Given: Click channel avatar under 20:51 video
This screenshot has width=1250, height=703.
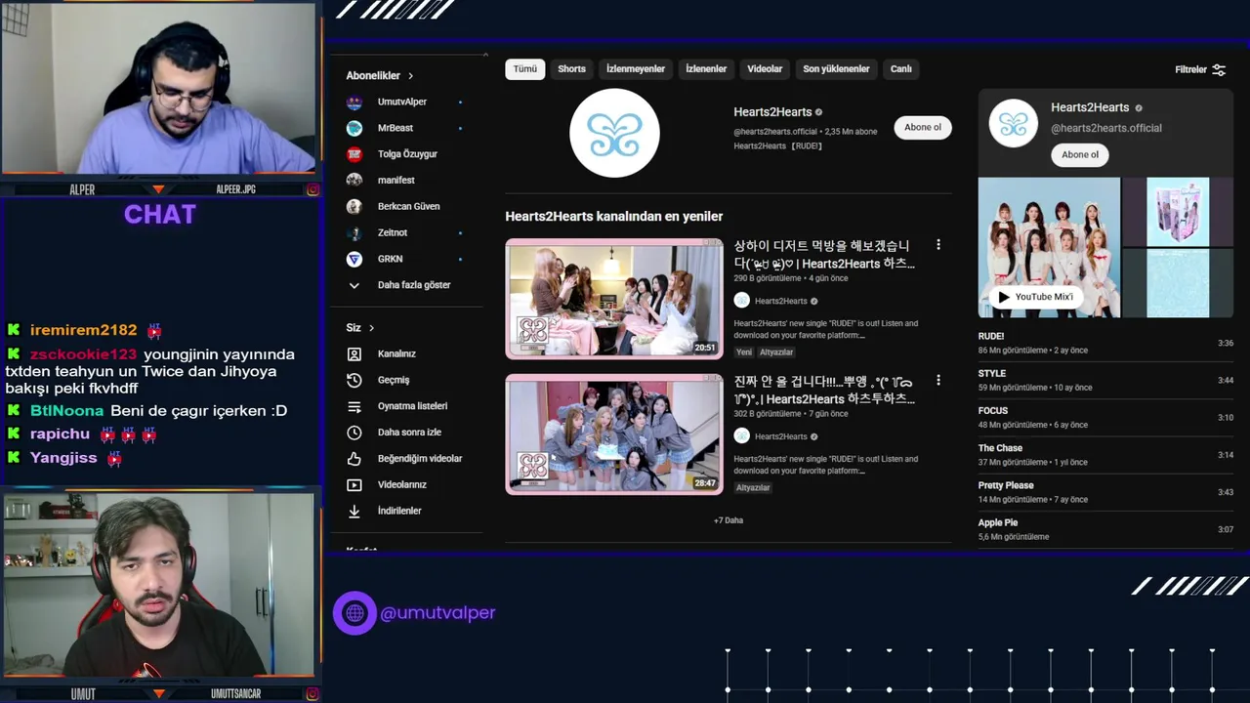Looking at the screenshot, I should [741, 301].
